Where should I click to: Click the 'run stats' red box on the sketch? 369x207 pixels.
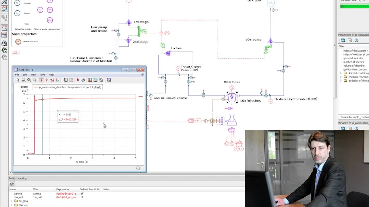pyautogui.click(x=16, y=53)
